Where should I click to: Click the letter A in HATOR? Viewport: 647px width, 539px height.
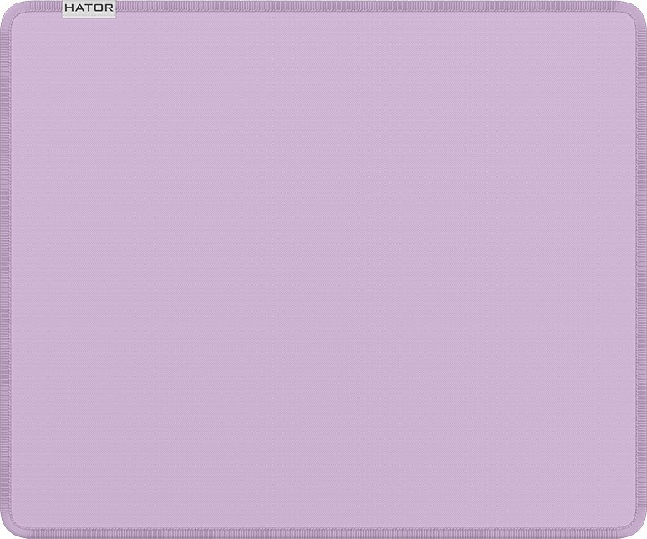(x=79, y=9)
